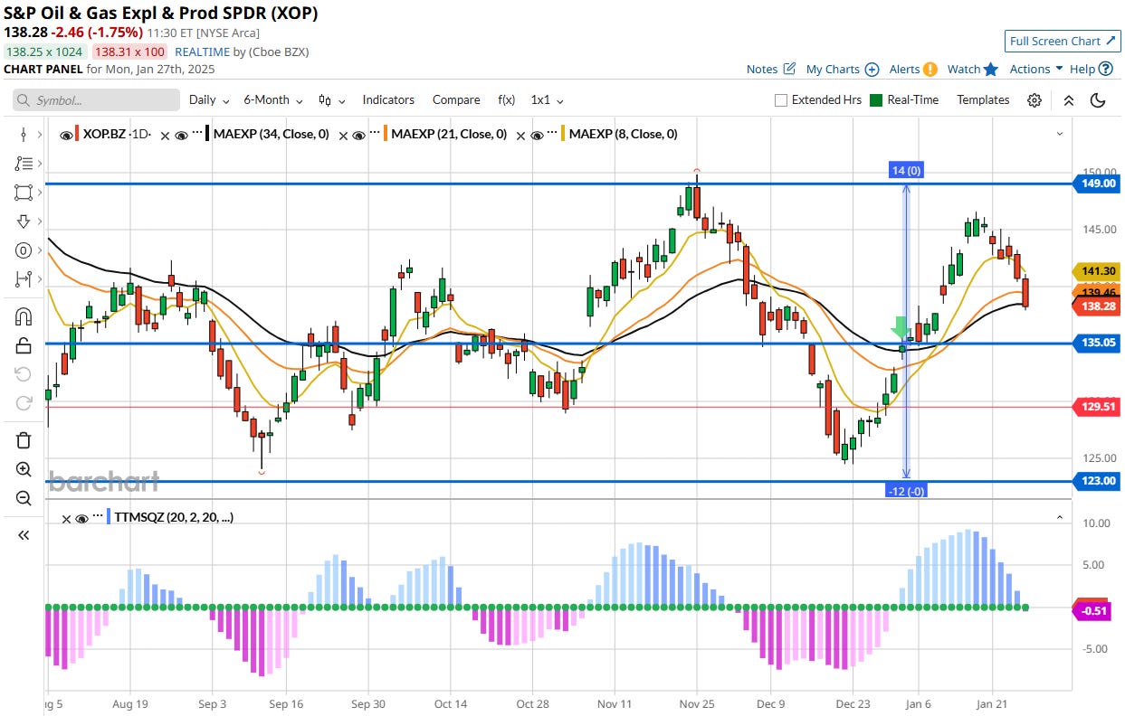Open the 1x1 grid layout dropdown

tap(548, 100)
